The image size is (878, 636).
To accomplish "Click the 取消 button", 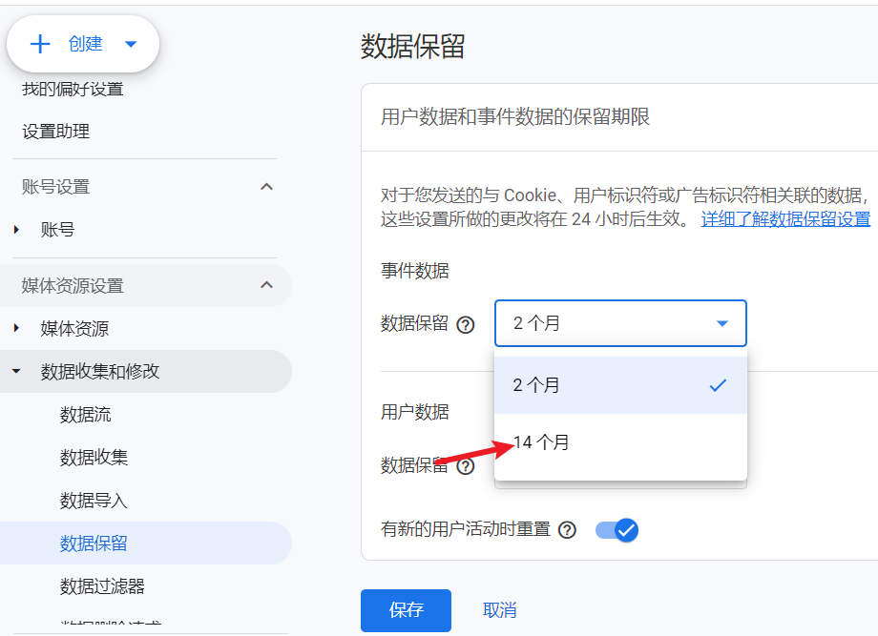I will (499, 610).
